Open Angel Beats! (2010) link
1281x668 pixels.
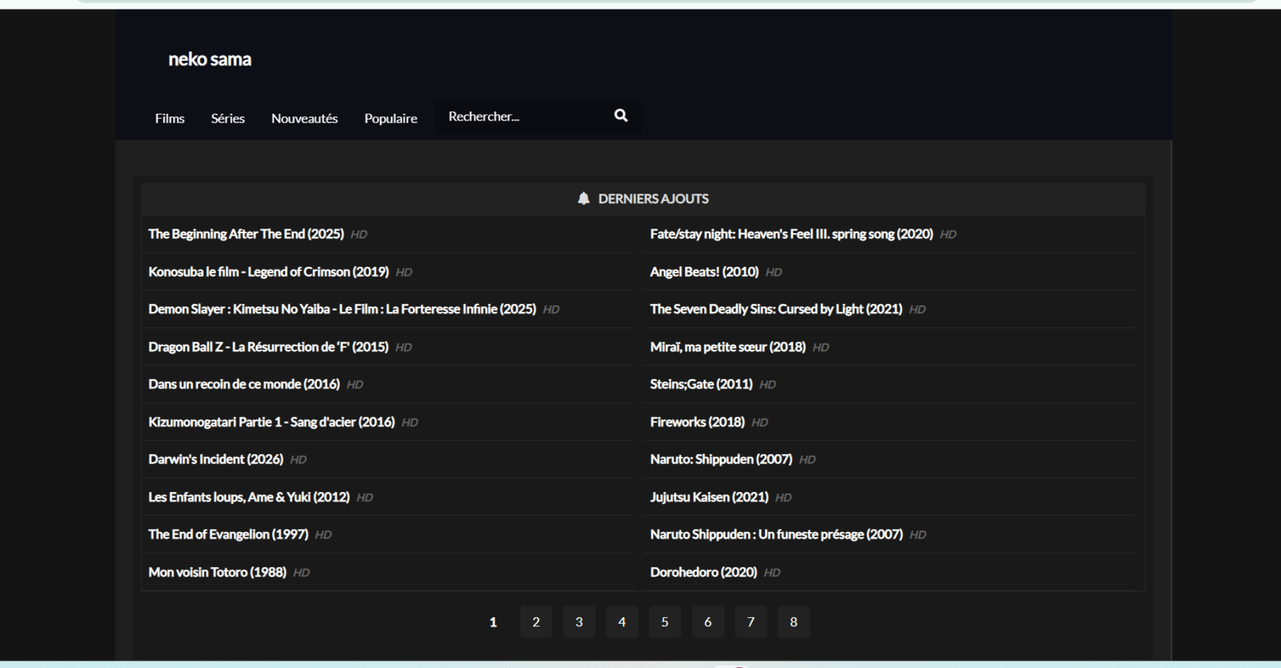pos(704,272)
